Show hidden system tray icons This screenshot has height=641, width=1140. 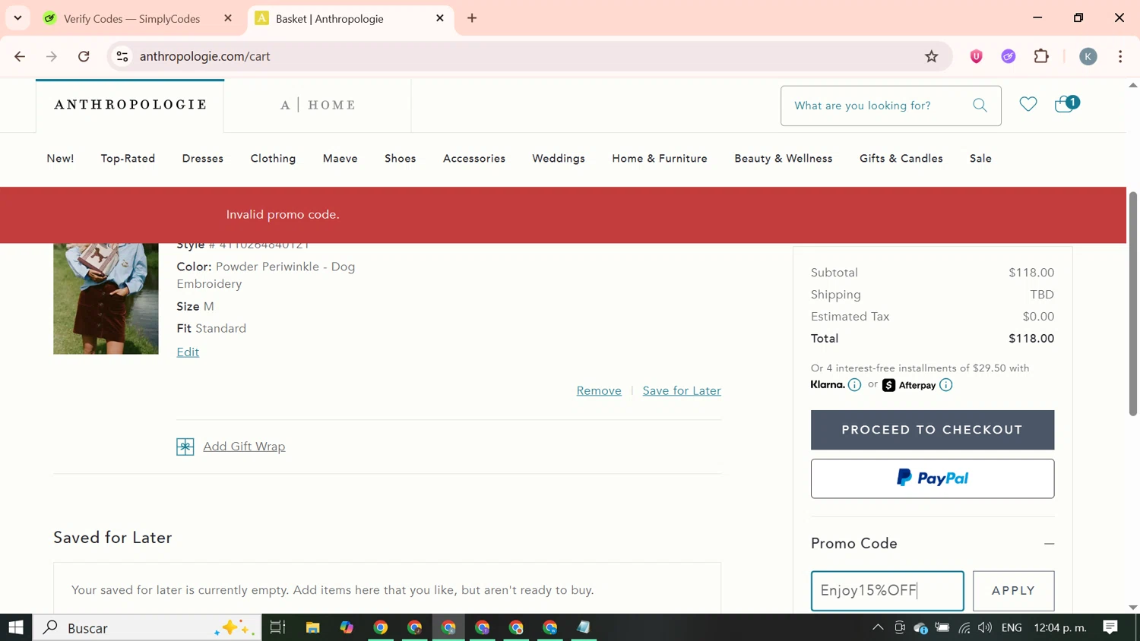pos(878,627)
